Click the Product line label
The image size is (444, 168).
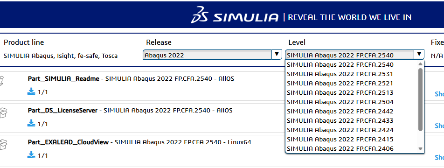24,42
